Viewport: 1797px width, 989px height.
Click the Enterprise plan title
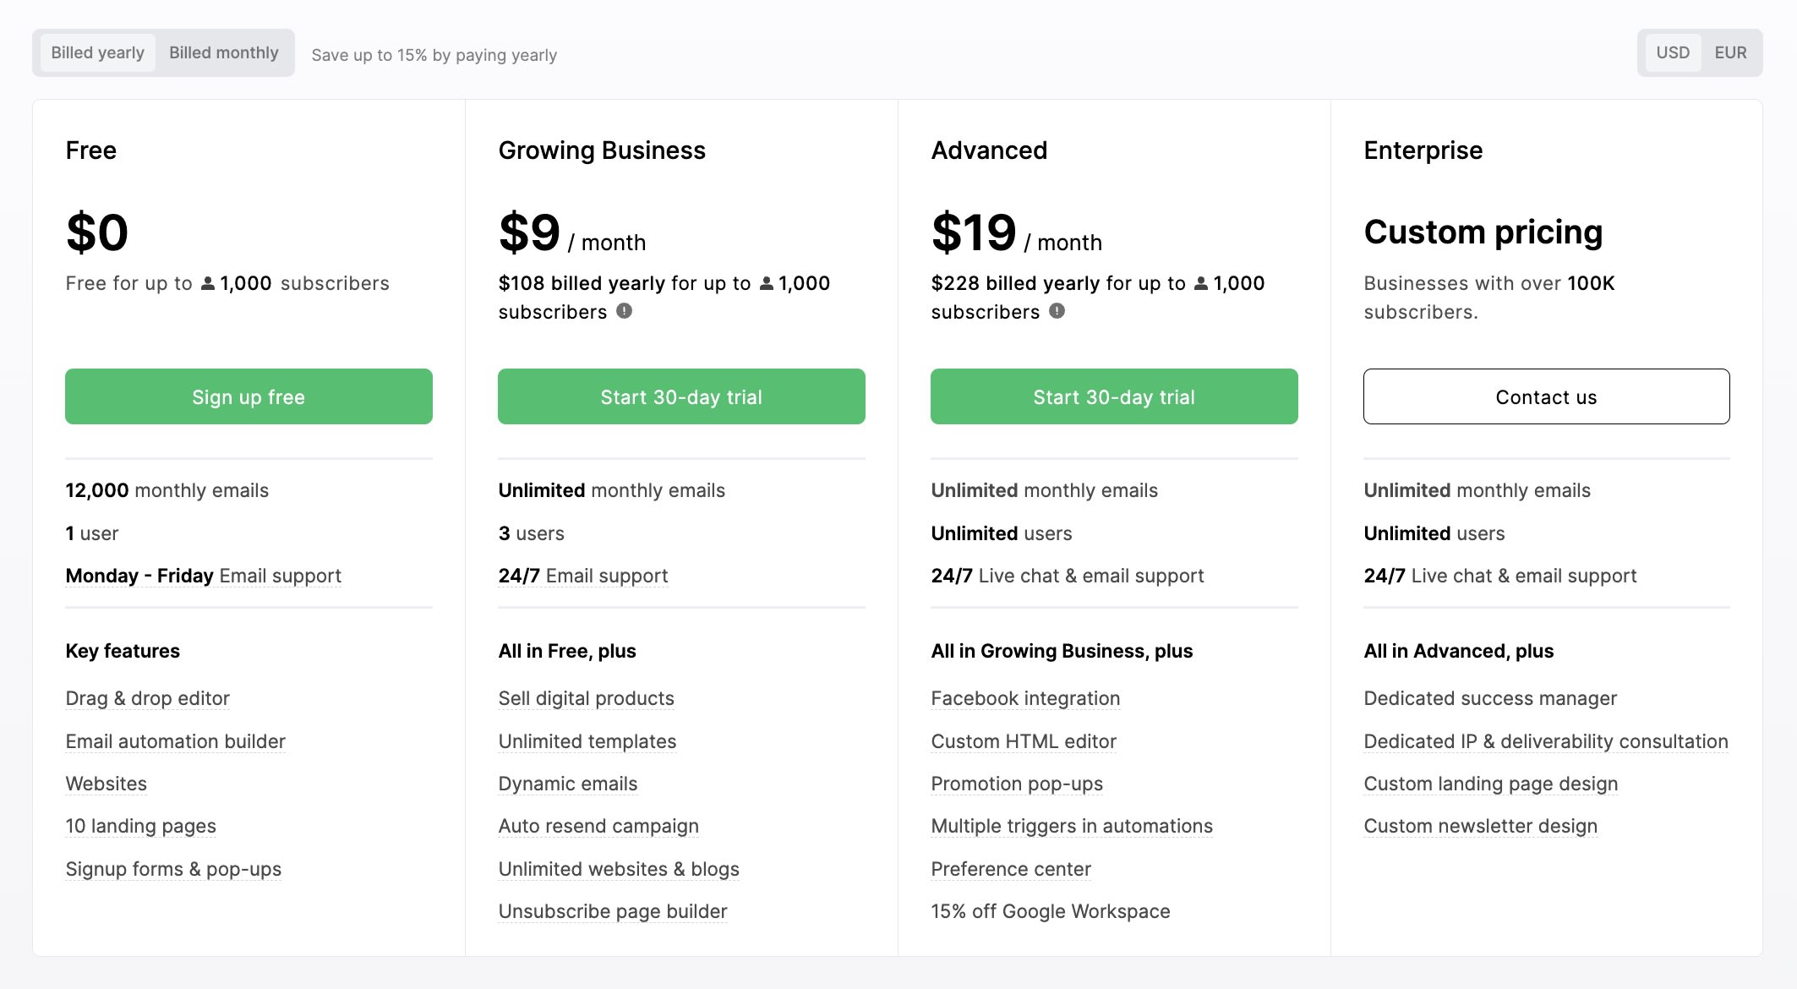pyautogui.click(x=1423, y=150)
